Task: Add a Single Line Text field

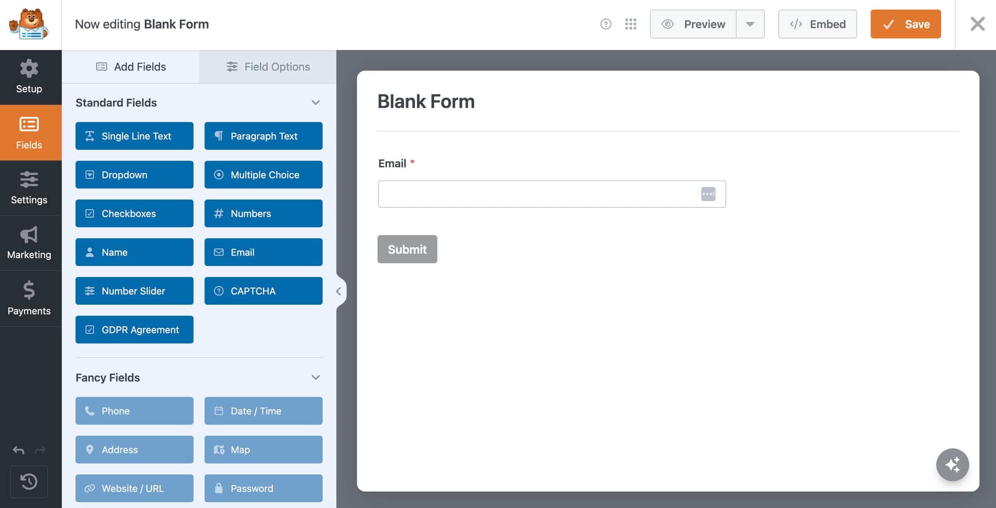Action: click(134, 136)
